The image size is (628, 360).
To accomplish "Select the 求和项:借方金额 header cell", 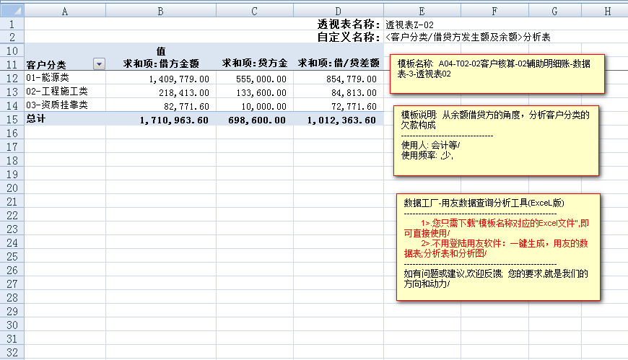I will tap(166, 64).
